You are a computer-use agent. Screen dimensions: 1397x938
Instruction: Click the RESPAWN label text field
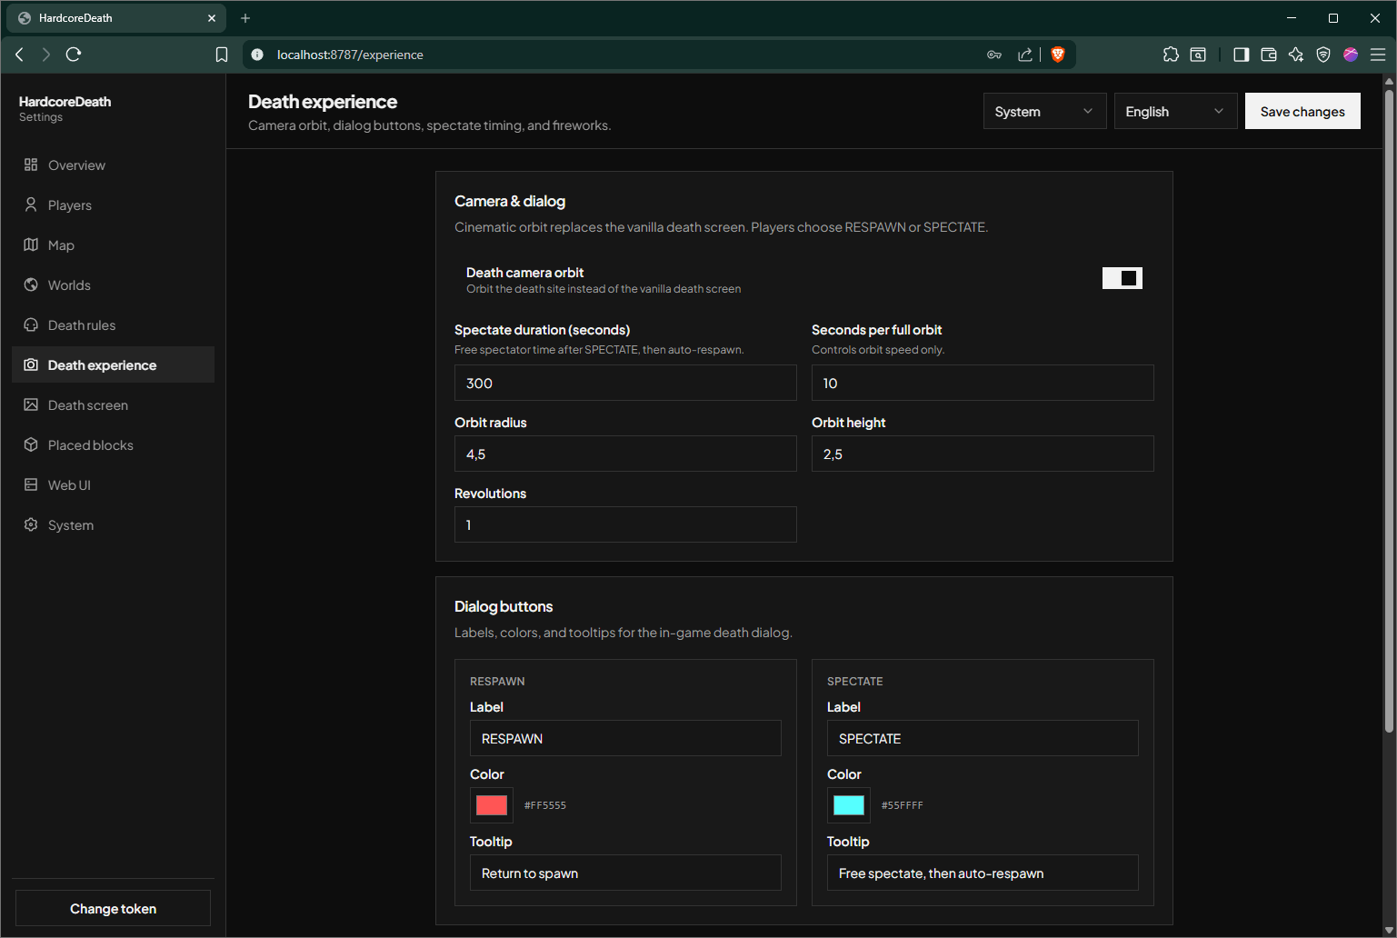click(625, 738)
